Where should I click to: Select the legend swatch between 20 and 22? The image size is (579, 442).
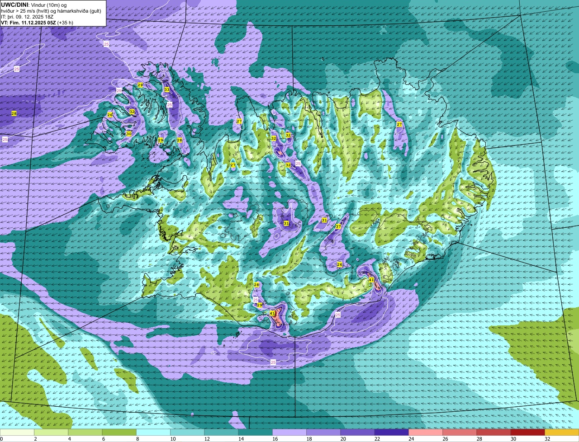coord(357,432)
